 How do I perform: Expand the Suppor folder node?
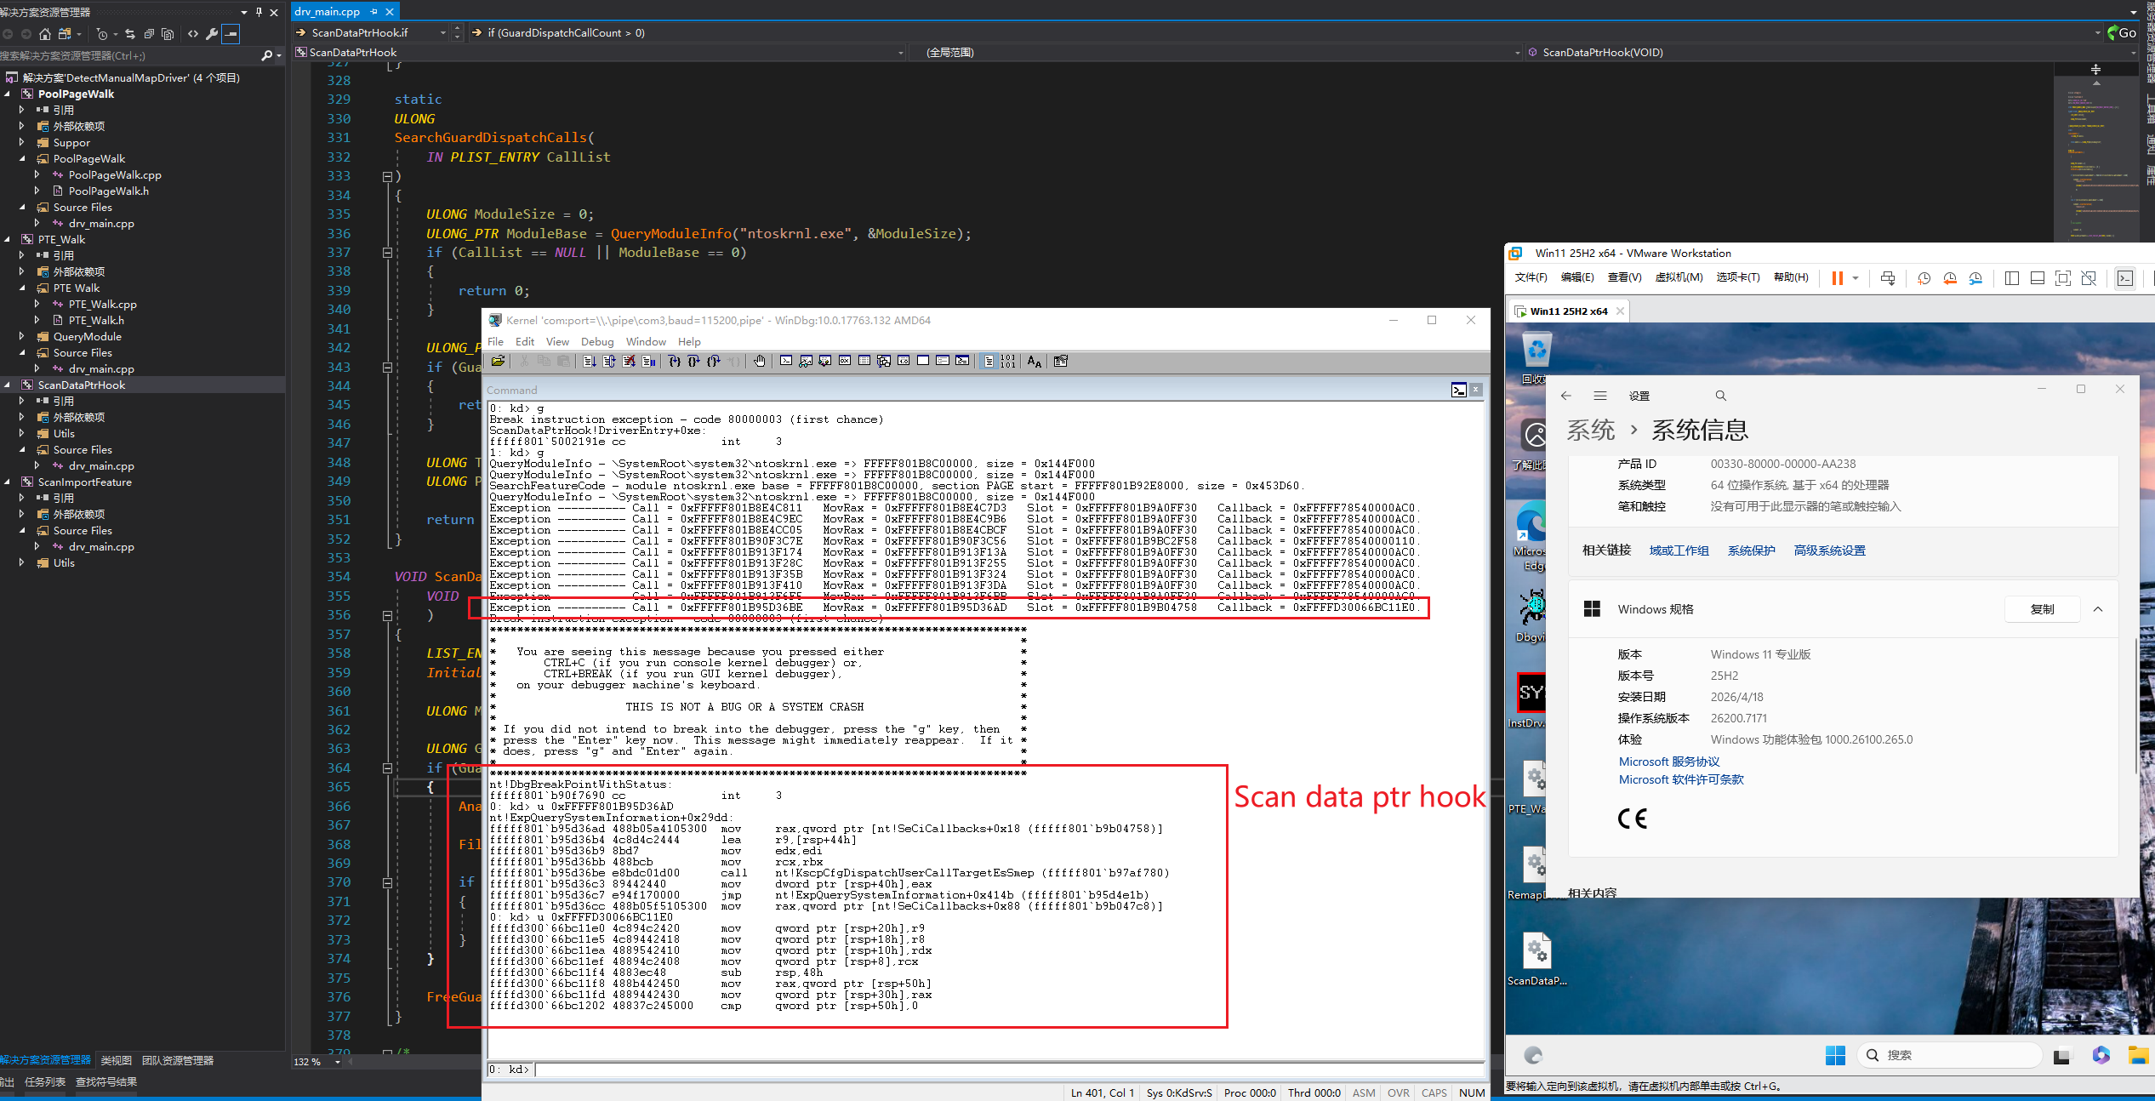[22, 143]
